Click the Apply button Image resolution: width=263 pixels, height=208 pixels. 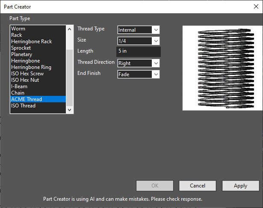[x=241, y=186]
